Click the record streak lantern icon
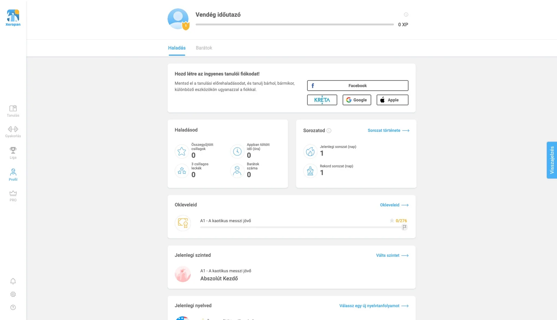The image size is (557, 320). pos(310,171)
